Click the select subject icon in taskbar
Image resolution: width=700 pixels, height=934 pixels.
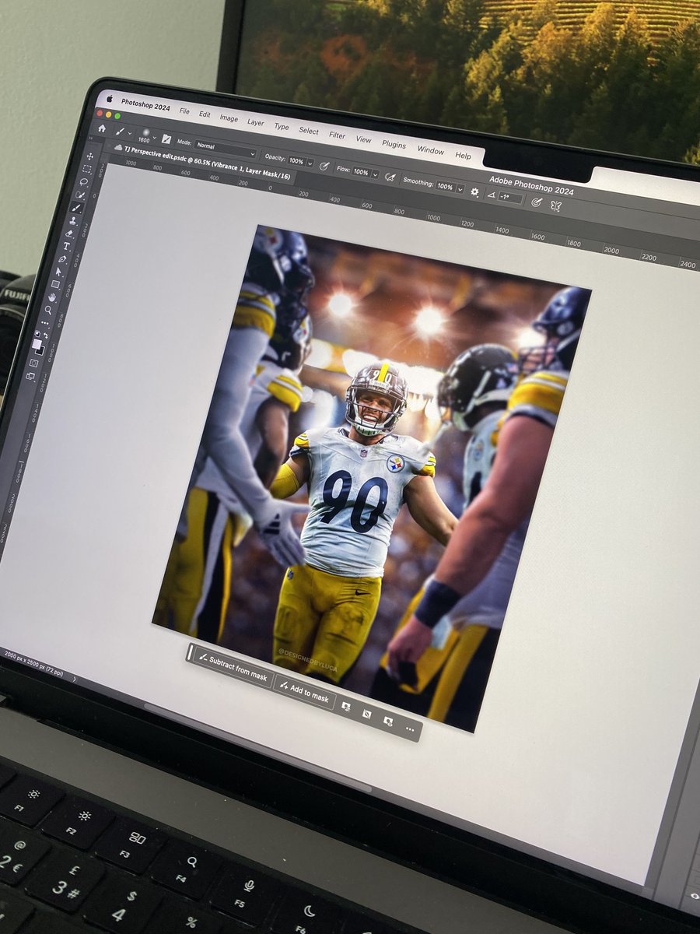[345, 707]
